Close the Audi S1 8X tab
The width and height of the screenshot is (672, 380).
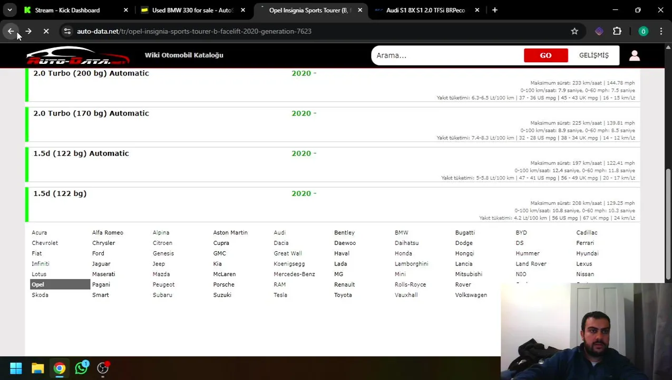pyautogui.click(x=476, y=10)
